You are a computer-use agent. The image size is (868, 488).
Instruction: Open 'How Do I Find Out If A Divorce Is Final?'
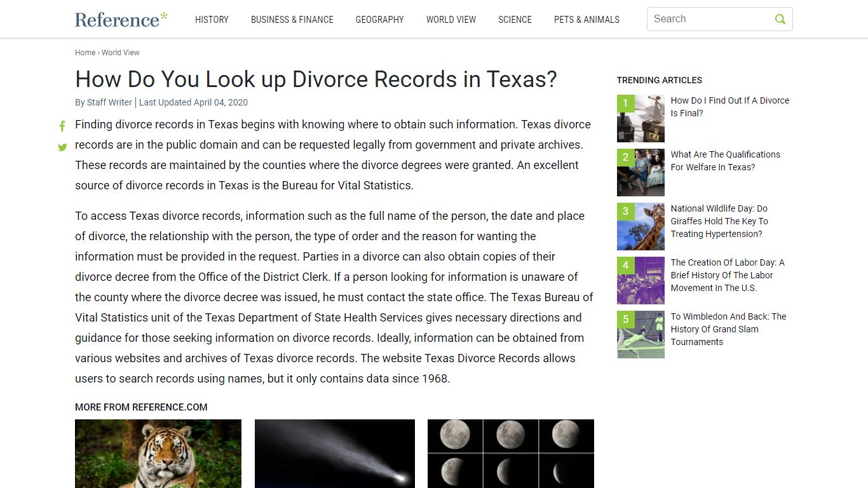point(730,107)
